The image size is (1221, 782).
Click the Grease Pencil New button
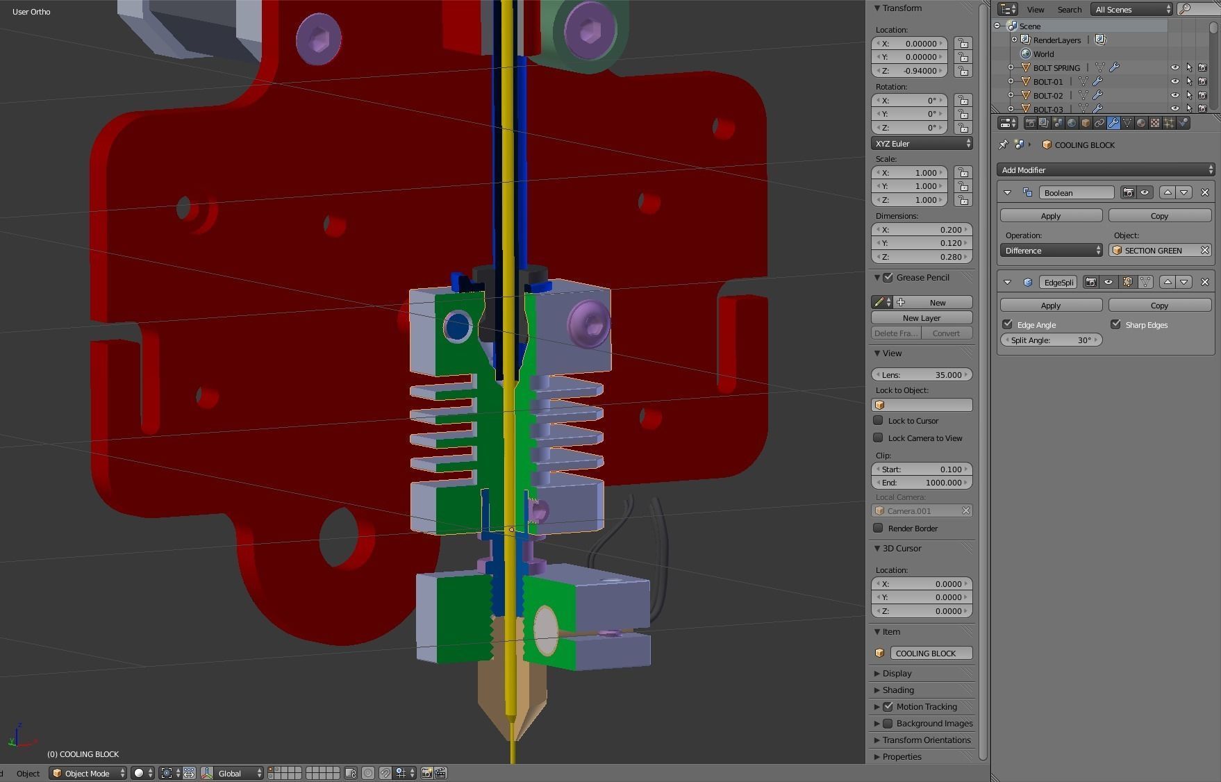933,302
